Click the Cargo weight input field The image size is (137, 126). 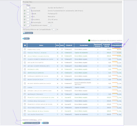28,8
